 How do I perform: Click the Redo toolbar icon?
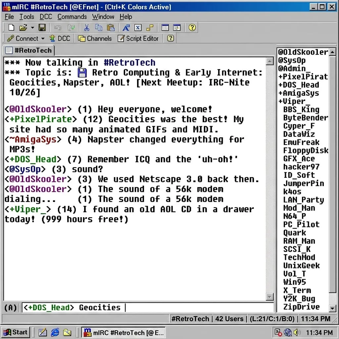point(71,27)
